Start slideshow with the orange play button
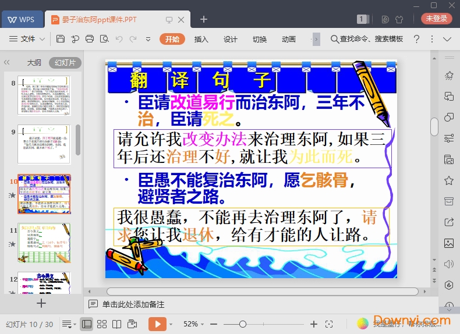This screenshot has width=460, height=334. pyautogui.click(x=157, y=324)
